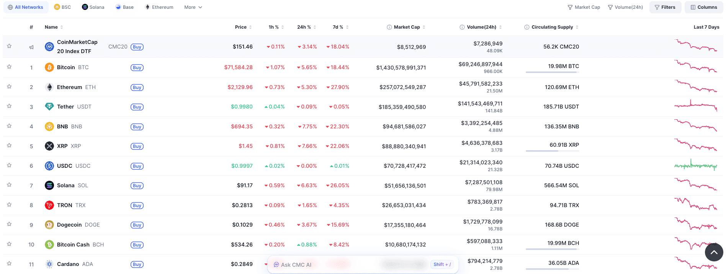Image resolution: width=726 pixels, height=274 pixels.
Task: Expand the More networks dropdown
Action: pyautogui.click(x=193, y=7)
